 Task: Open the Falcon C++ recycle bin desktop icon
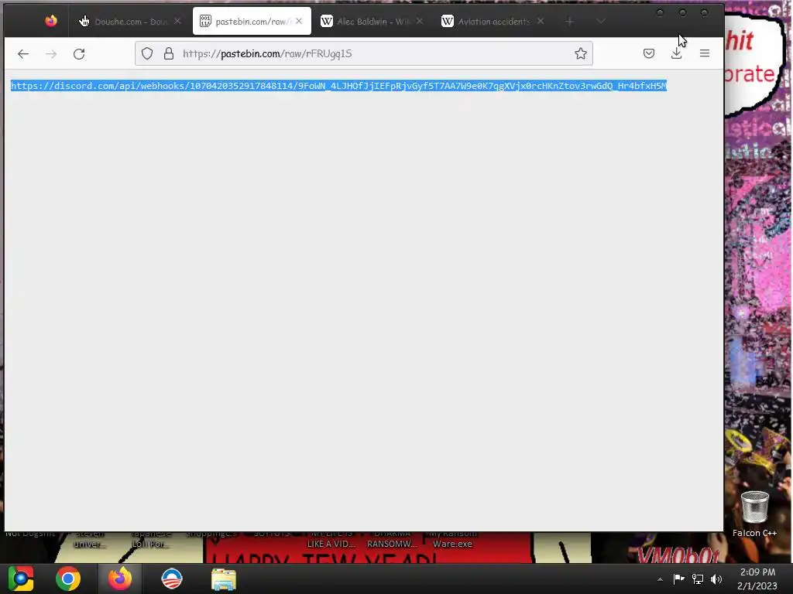tap(754, 514)
